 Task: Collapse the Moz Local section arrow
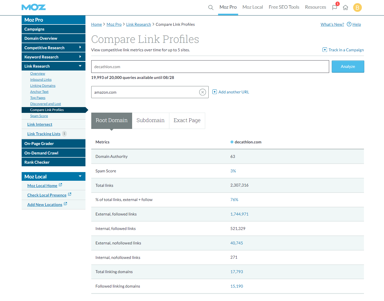pos(80,176)
